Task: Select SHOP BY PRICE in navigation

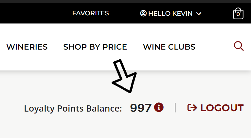Action: (x=95, y=47)
